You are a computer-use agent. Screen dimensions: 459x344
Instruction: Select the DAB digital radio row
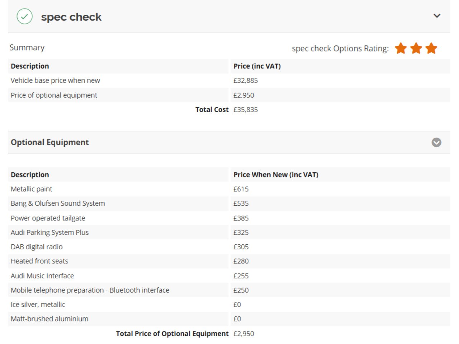(229, 247)
